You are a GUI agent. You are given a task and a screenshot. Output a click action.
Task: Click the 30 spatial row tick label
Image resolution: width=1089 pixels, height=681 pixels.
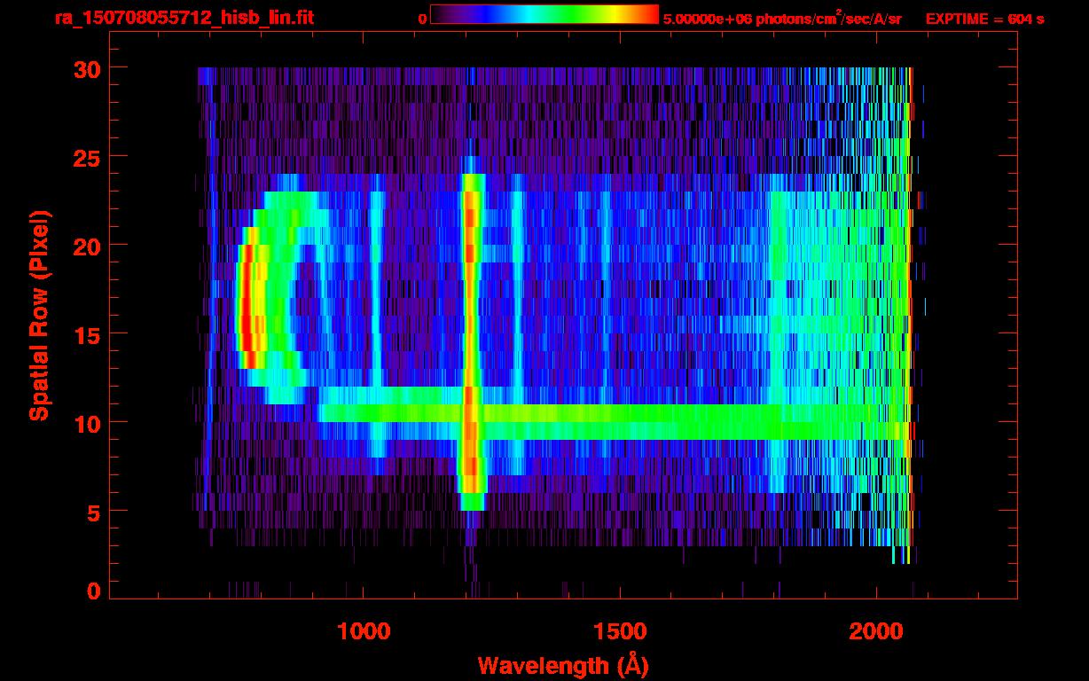pos(87,68)
